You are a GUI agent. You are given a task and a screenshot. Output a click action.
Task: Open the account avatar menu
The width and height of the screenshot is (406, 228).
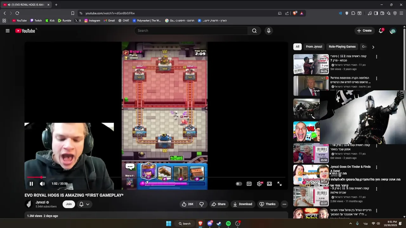[x=393, y=31]
